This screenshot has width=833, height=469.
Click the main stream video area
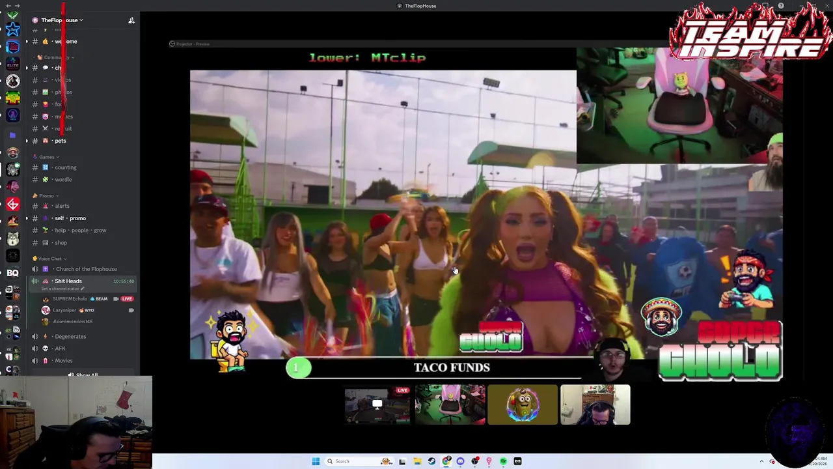[383, 215]
